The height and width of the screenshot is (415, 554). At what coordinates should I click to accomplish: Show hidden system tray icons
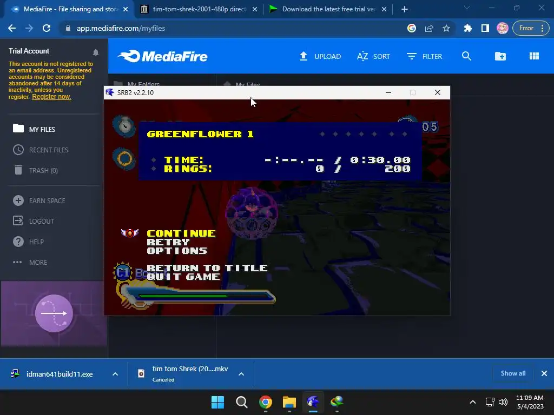pos(473,402)
